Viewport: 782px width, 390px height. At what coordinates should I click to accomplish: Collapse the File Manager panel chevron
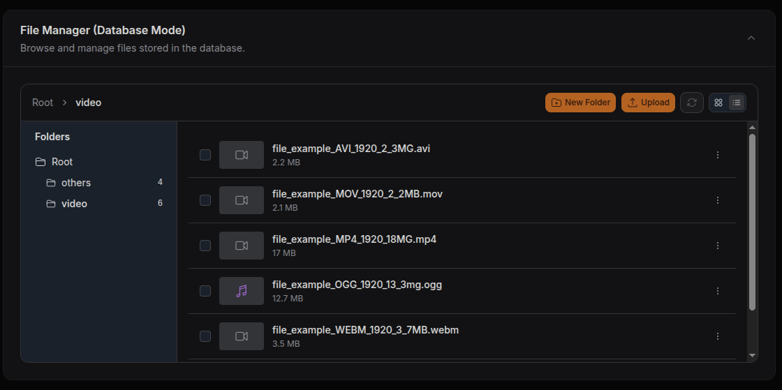click(751, 38)
